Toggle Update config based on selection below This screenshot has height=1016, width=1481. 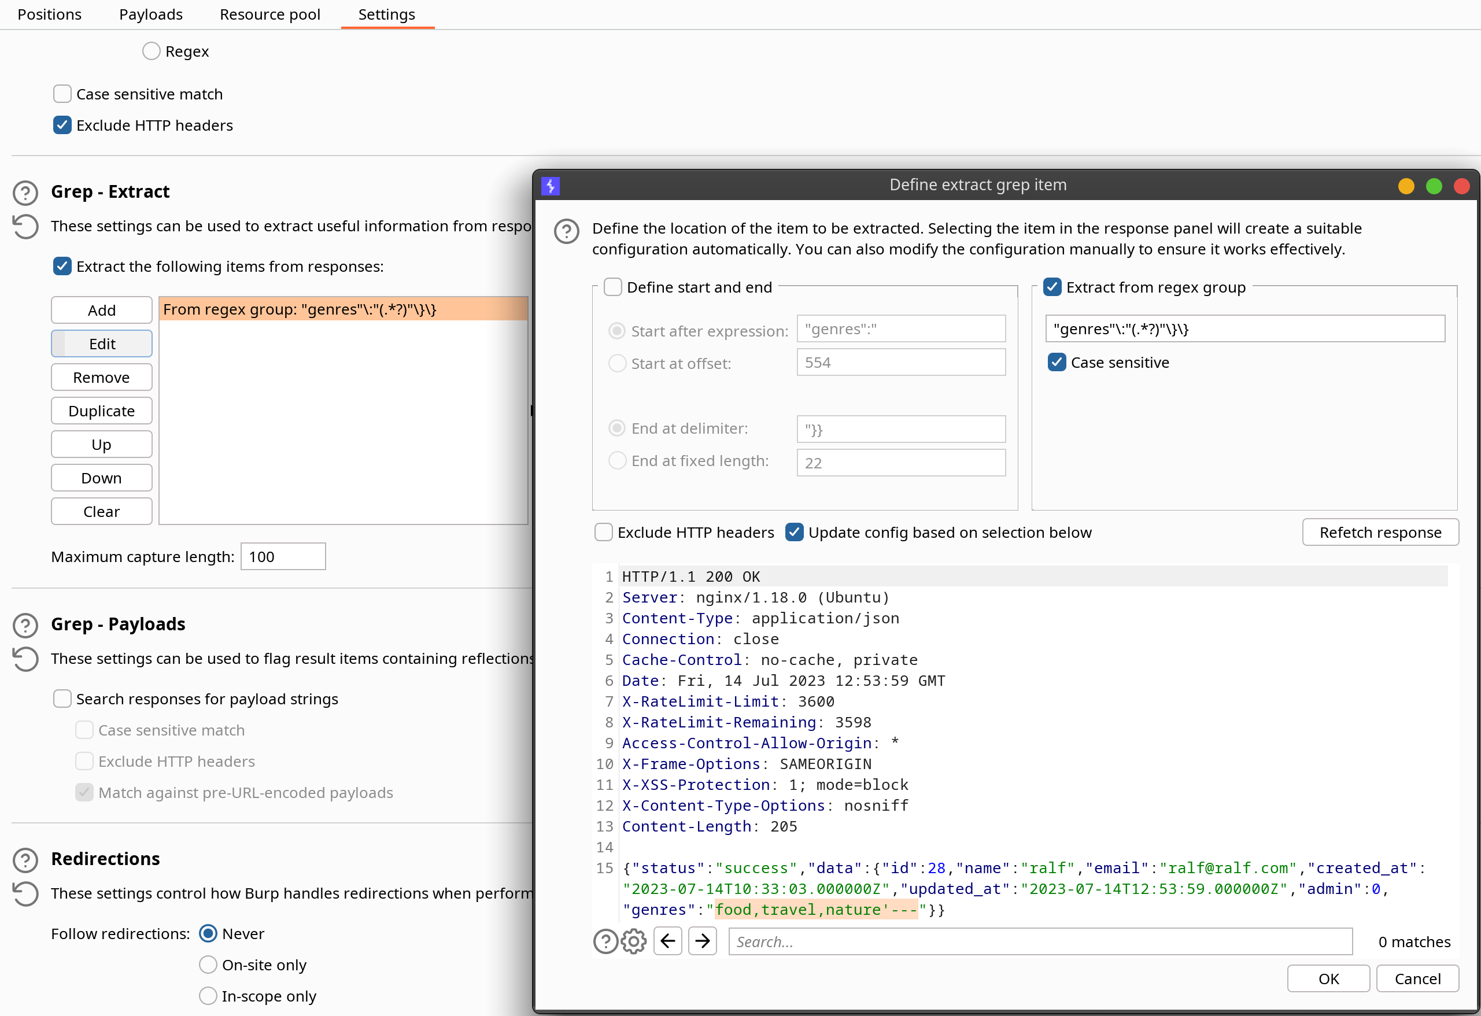[794, 532]
